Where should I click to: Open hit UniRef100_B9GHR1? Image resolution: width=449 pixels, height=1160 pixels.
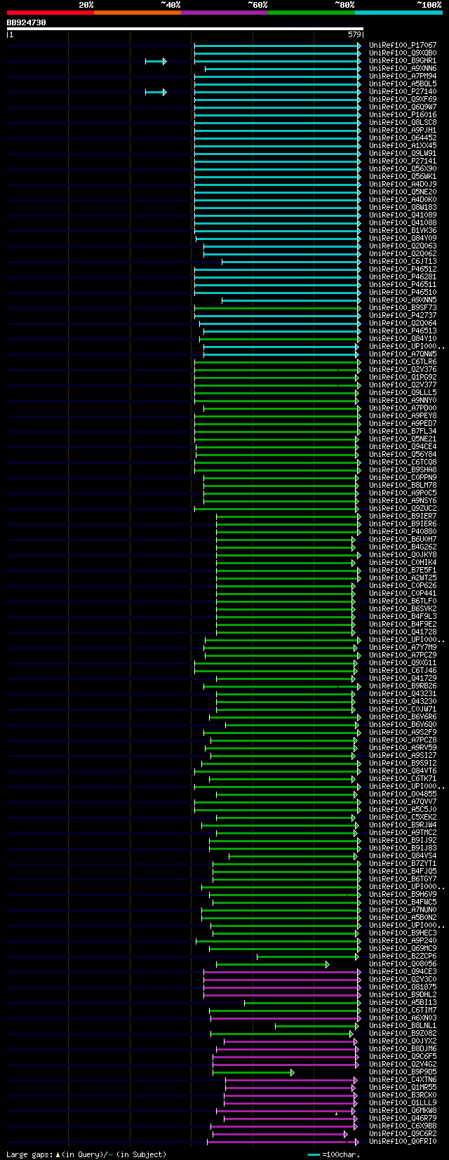pos(403,61)
